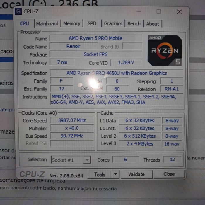205x205 pixels.
Task: Open the Memory tab
Action: click(72, 24)
